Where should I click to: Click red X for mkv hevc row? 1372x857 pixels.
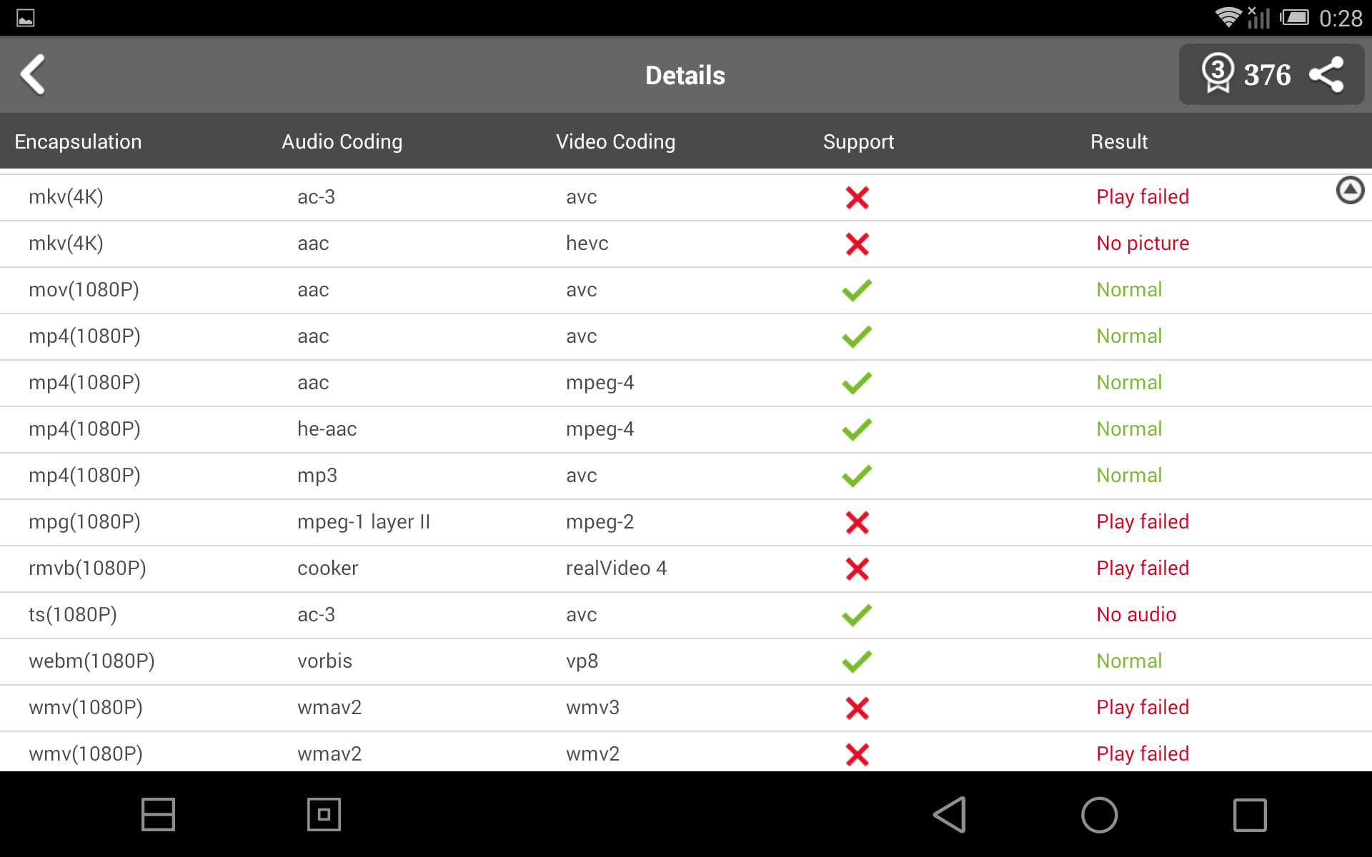857,244
